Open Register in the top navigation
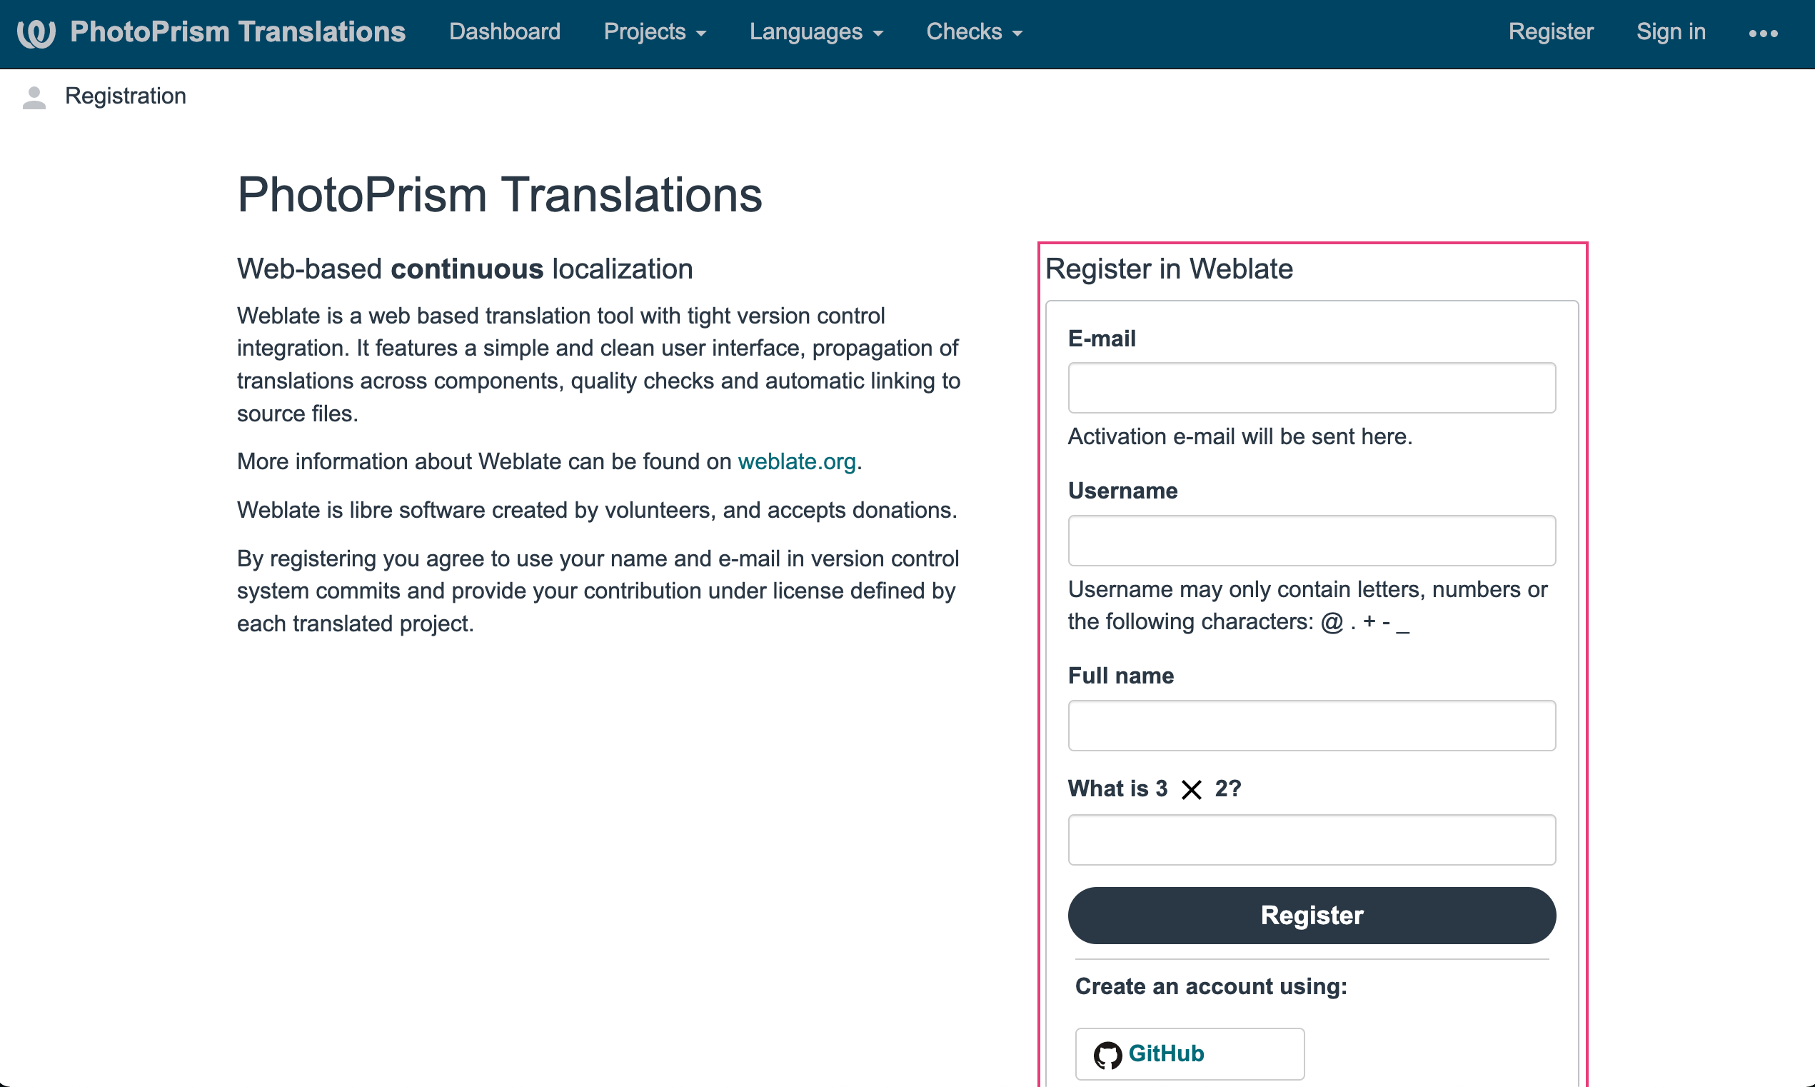The height and width of the screenshot is (1087, 1815). point(1550,32)
